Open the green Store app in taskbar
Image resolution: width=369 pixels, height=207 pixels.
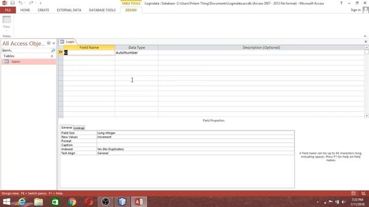pyautogui.click(x=55, y=202)
